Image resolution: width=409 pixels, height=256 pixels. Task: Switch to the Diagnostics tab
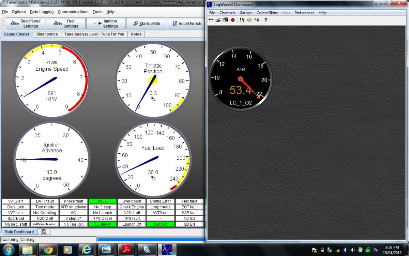click(x=47, y=34)
